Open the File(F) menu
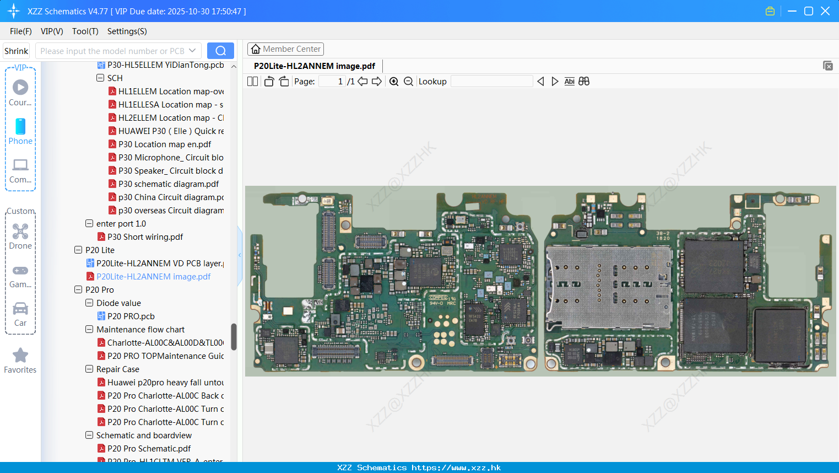The height and width of the screenshot is (473, 839). click(x=21, y=31)
